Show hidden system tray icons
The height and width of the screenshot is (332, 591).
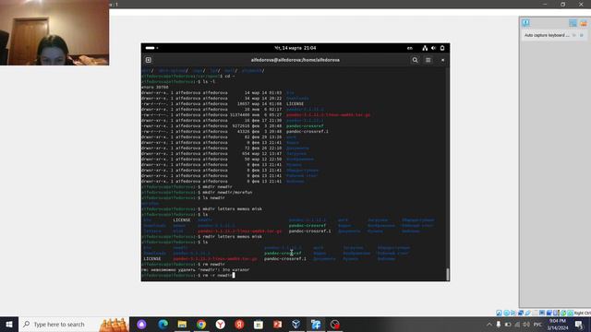[489, 324]
